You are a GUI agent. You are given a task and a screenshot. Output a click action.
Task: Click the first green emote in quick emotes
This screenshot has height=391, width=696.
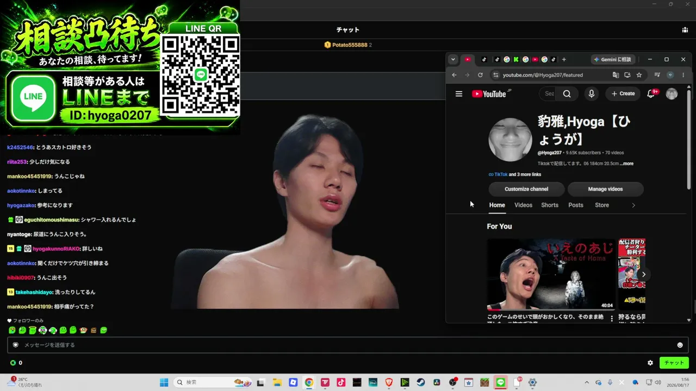click(12, 330)
